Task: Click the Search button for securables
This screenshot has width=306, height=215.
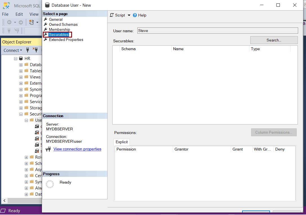Action: click(274, 40)
